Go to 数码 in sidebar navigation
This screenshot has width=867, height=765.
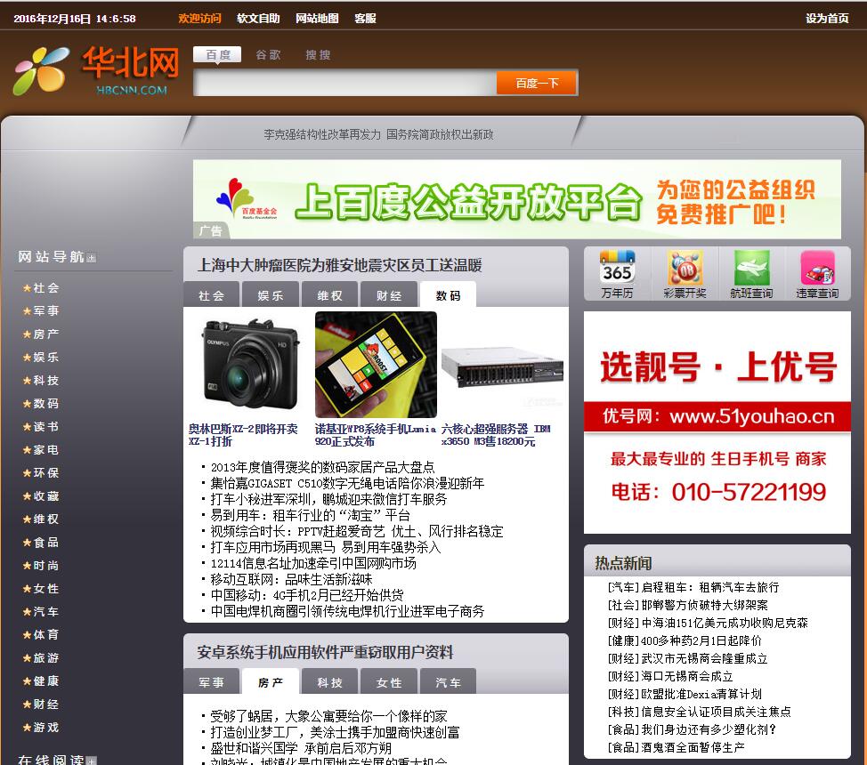coord(46,404)
